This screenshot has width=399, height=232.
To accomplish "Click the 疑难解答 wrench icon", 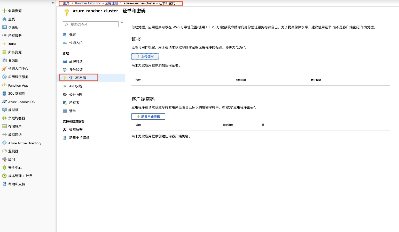I will point(65,129).
